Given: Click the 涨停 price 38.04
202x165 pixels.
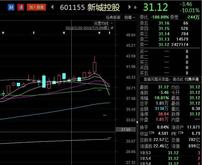Looking at the screenshot, I should [x=163, y=114].
